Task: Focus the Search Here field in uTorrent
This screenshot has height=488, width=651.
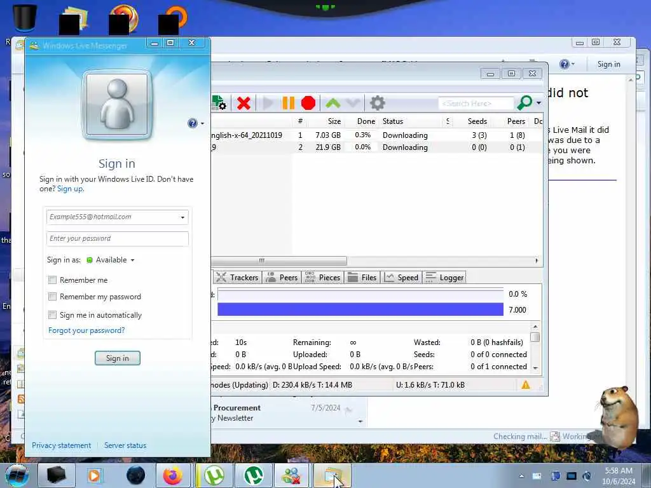Action: click(x=476, y=104)
